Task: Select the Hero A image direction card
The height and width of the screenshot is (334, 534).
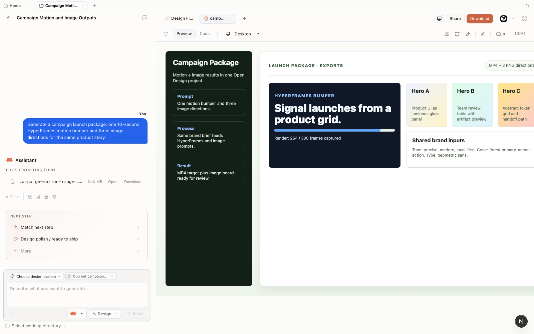Action: (427, 105)
